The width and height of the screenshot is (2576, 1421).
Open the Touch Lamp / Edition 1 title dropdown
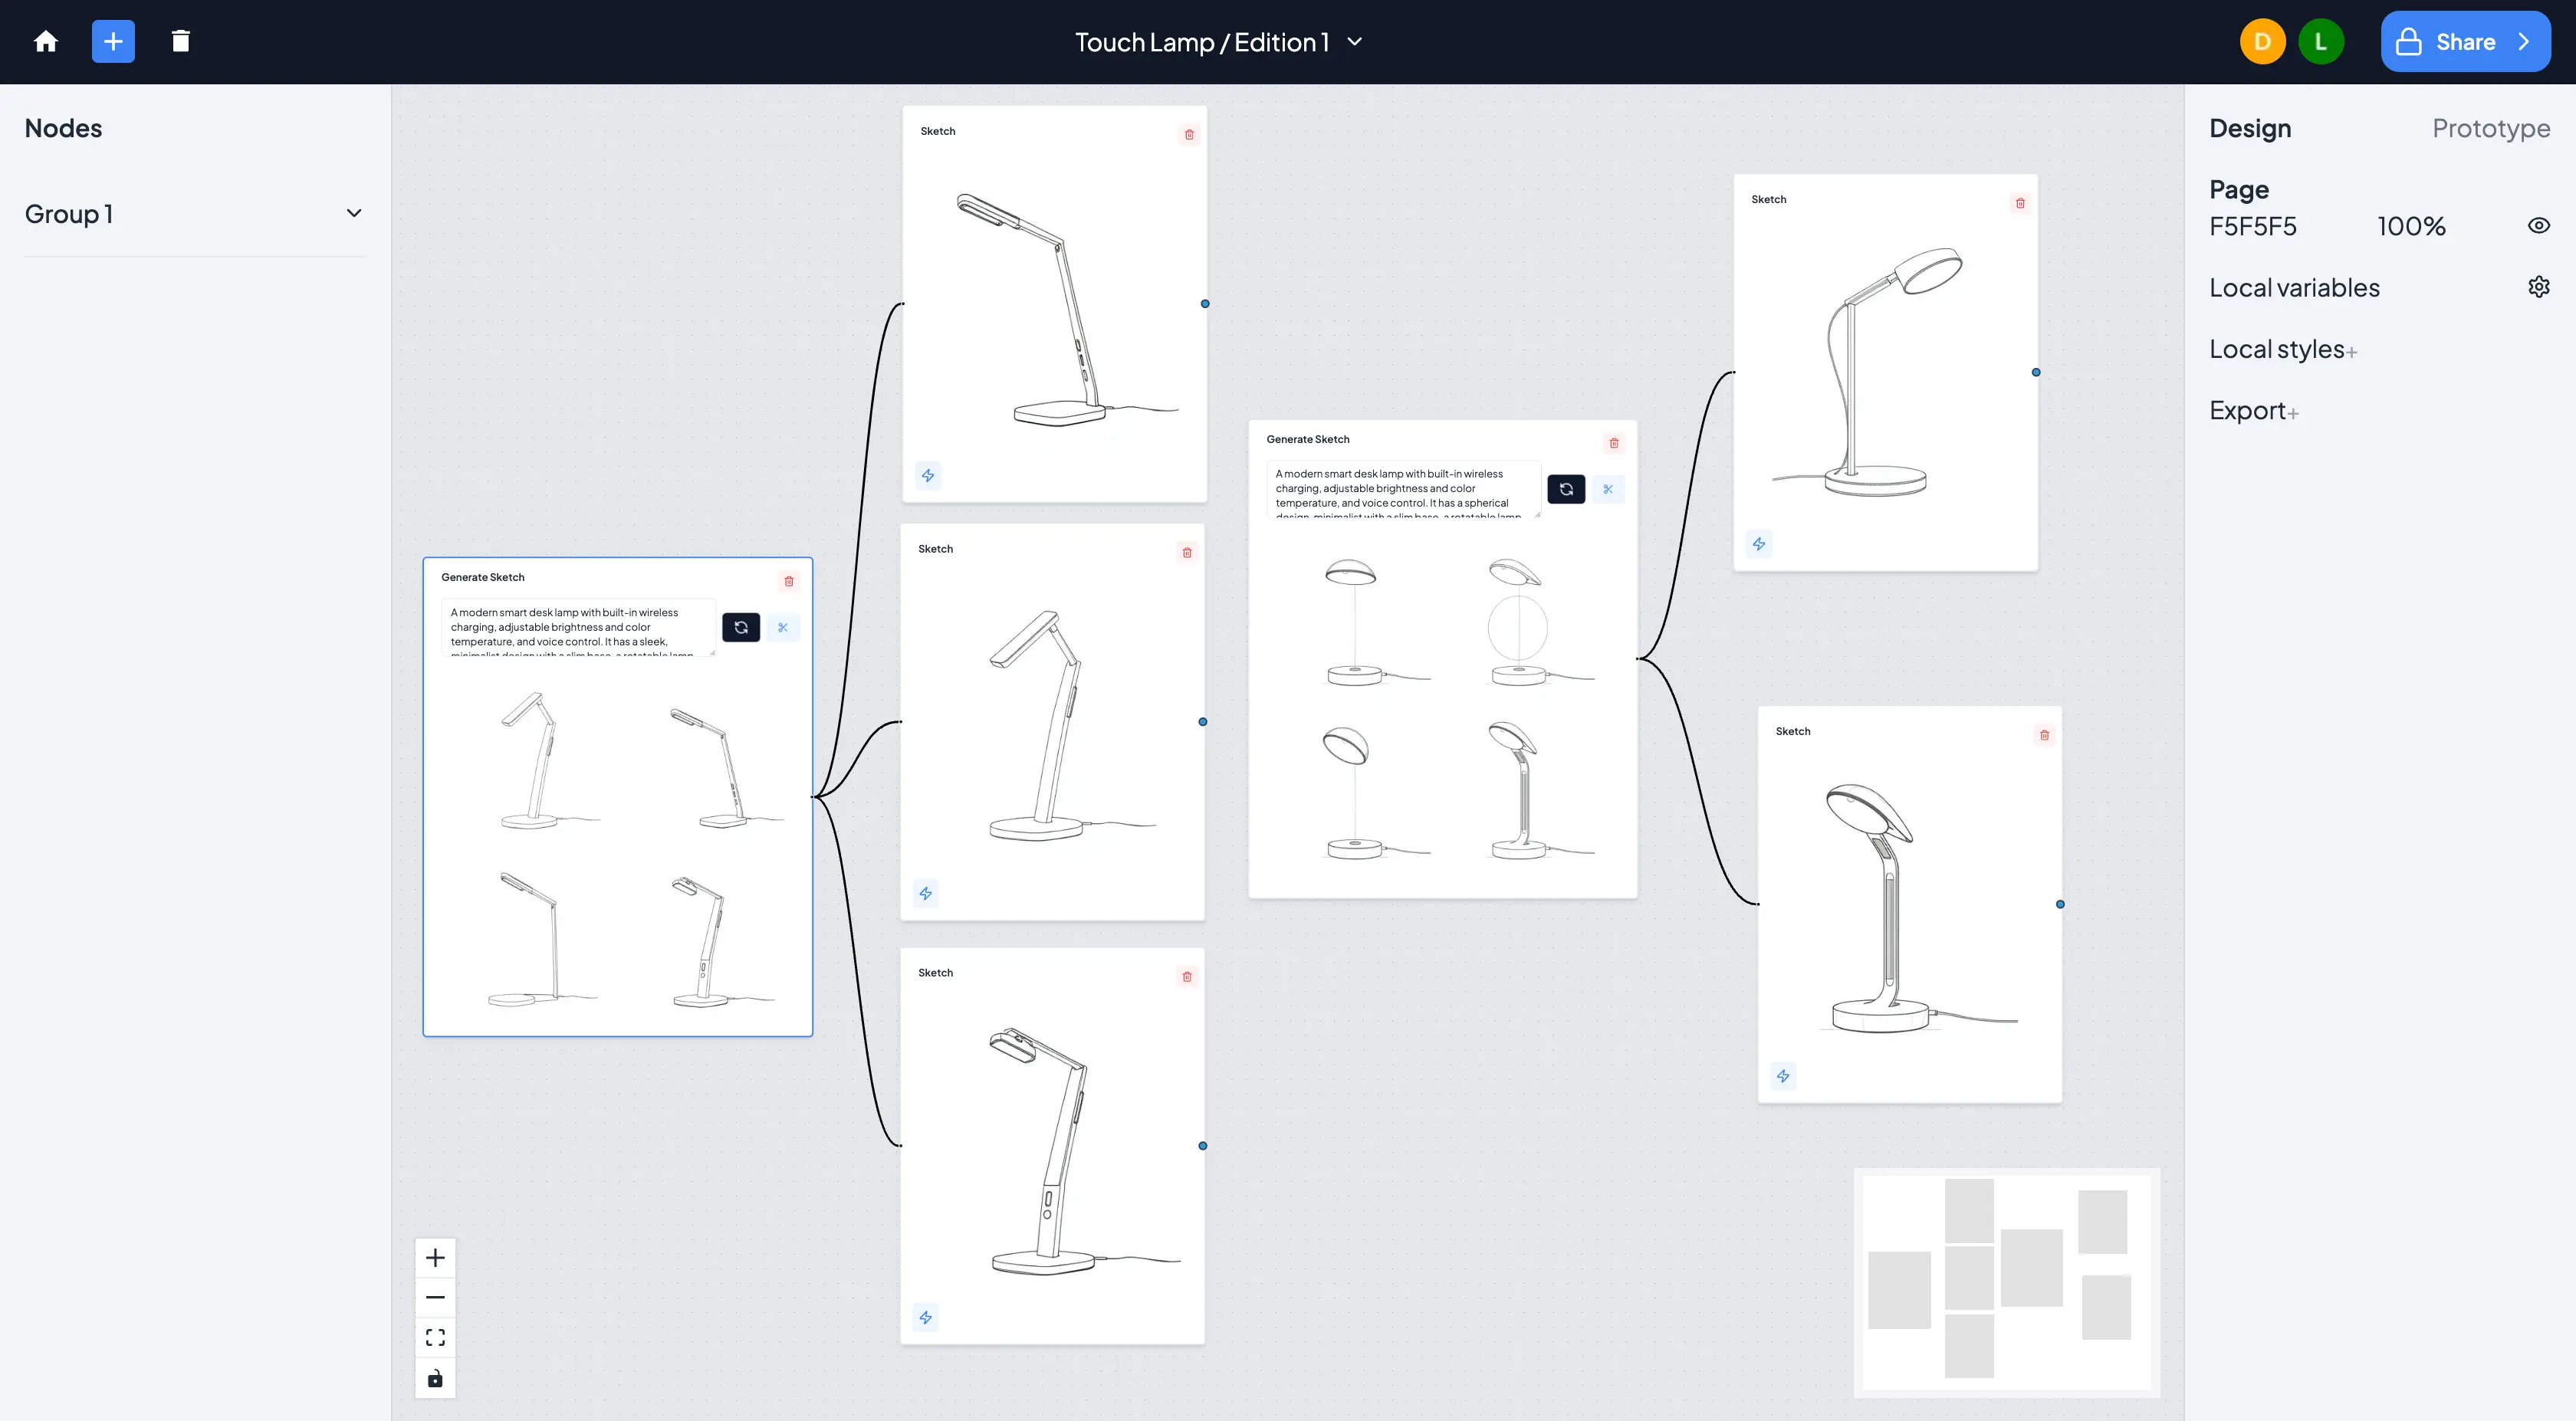click(1355, 42)
